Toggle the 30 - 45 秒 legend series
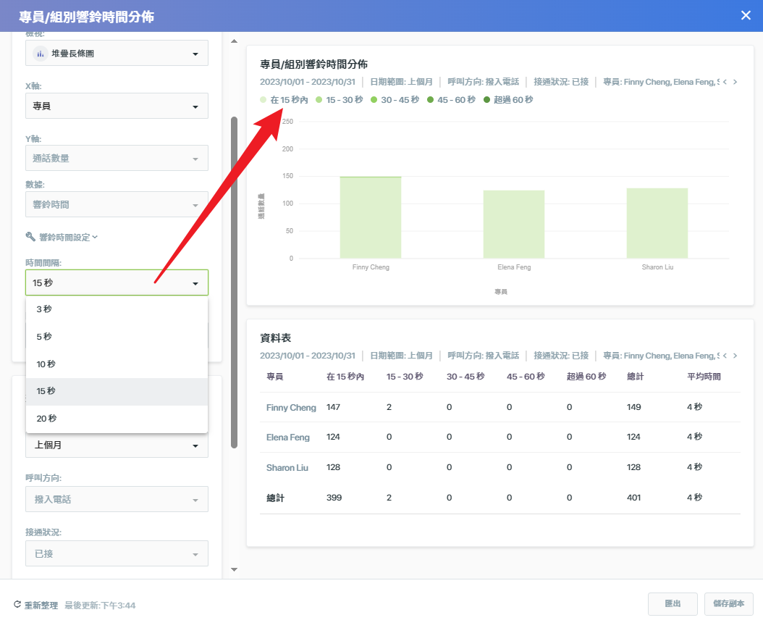 (395, 100)
